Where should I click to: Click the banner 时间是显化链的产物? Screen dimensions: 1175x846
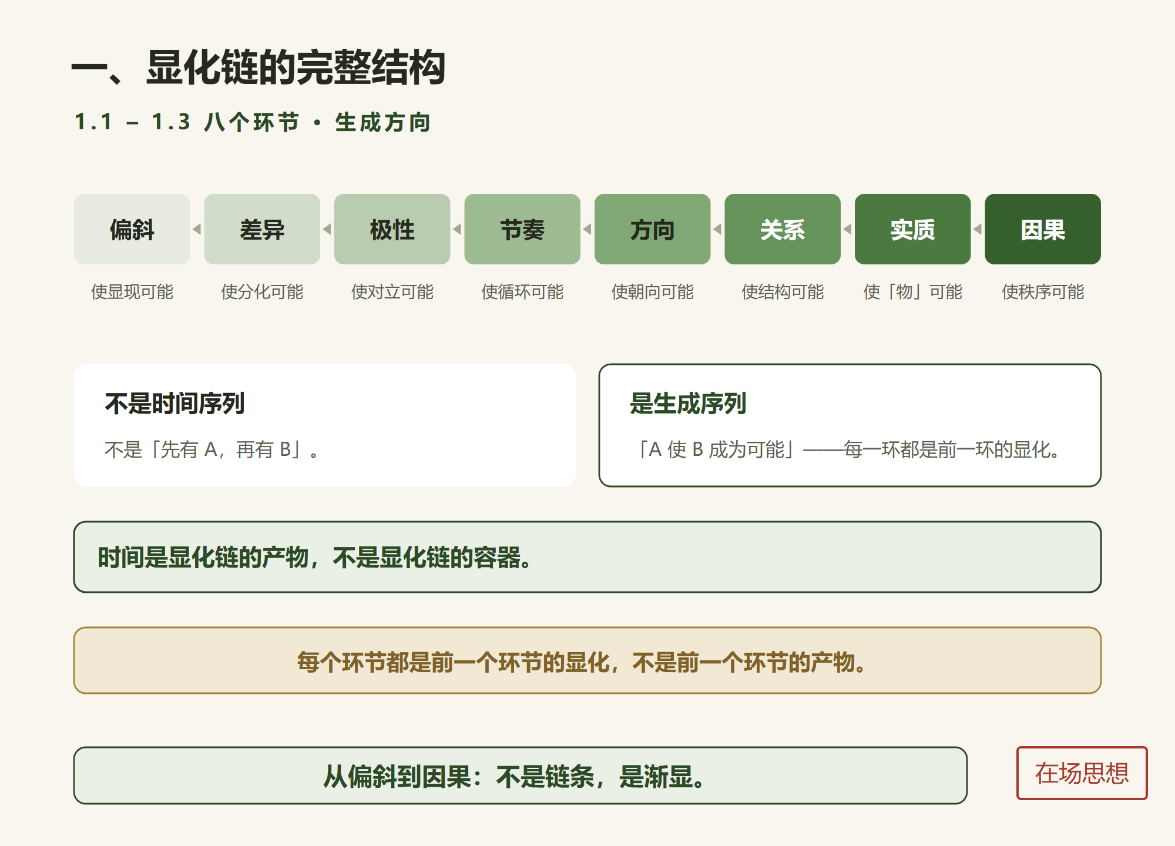(x=587, y=557)
